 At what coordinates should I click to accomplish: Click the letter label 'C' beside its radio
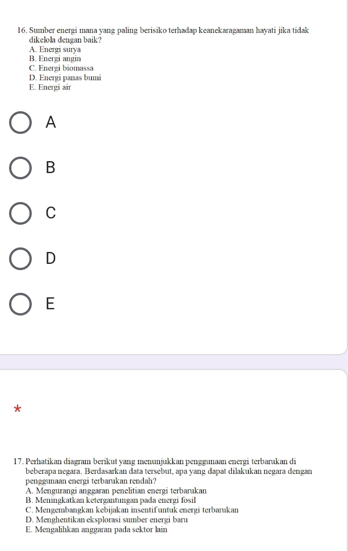point(51,213)
